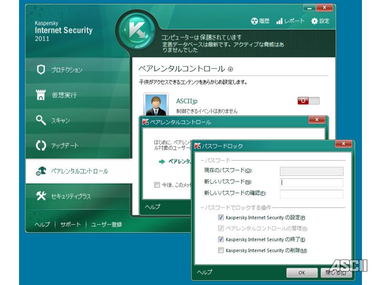Close the ペアレンタルコントロール dialog window

(x=317, y=120)
